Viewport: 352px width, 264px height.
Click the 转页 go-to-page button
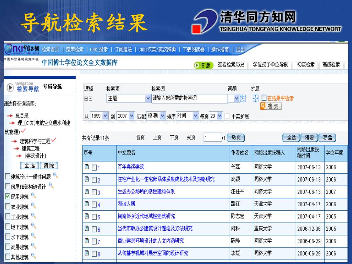click(x=236, y=137)
